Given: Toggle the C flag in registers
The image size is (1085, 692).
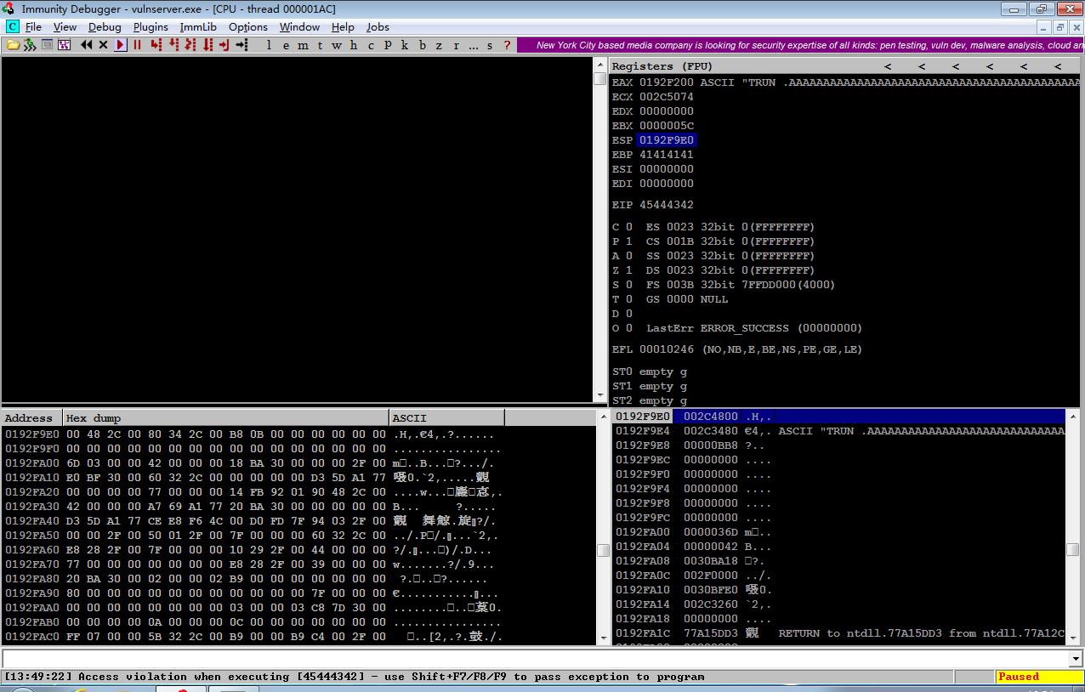Looking at the screenshot, I should 628,227.
